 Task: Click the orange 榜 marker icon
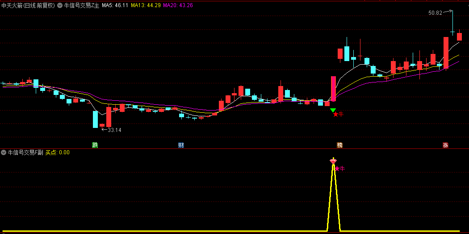339,145
